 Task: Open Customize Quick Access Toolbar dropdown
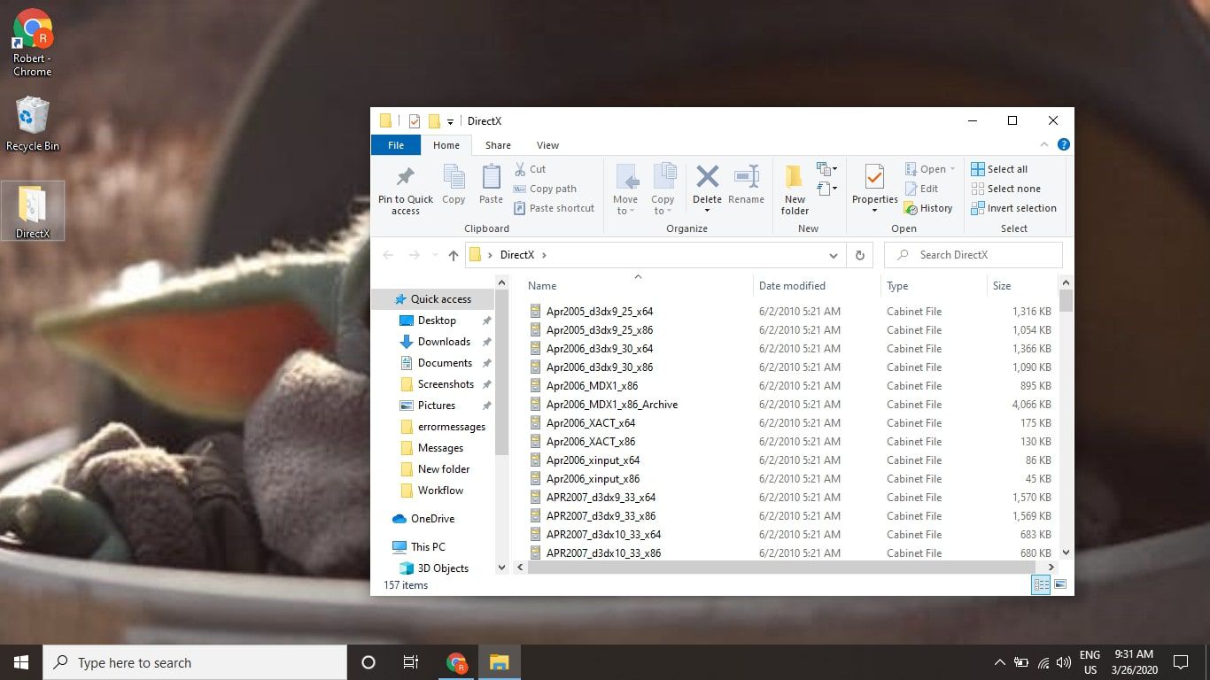(x=450, y=121)
